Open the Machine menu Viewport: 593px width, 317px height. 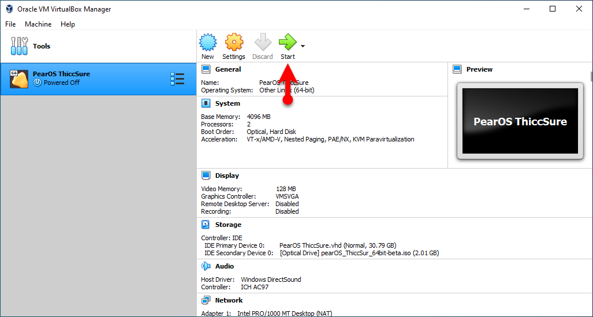(38, 24)
